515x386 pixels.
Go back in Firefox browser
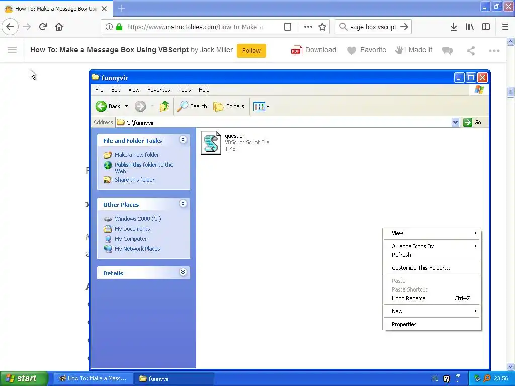point(10,27)
